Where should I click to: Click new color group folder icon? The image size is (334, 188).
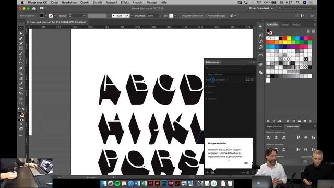299,121
